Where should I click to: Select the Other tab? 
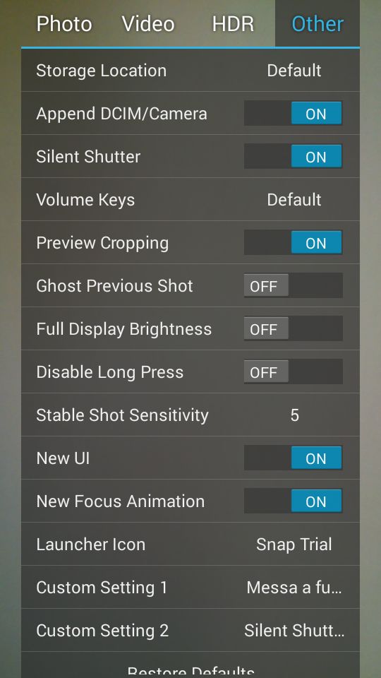pos(317,24)
